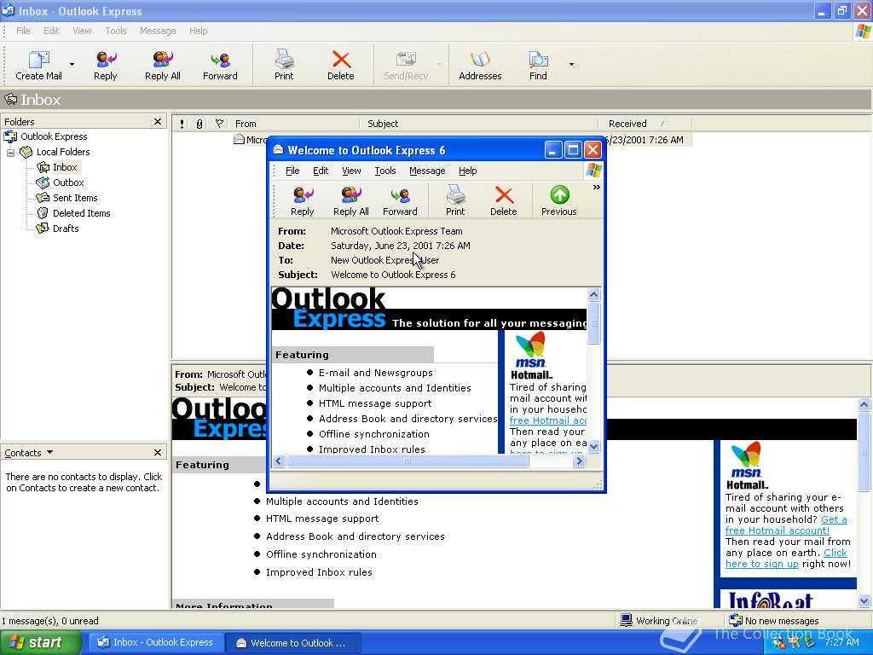Select the Local Folders tree item
The image size is (873, 655).
click(63, 152)
